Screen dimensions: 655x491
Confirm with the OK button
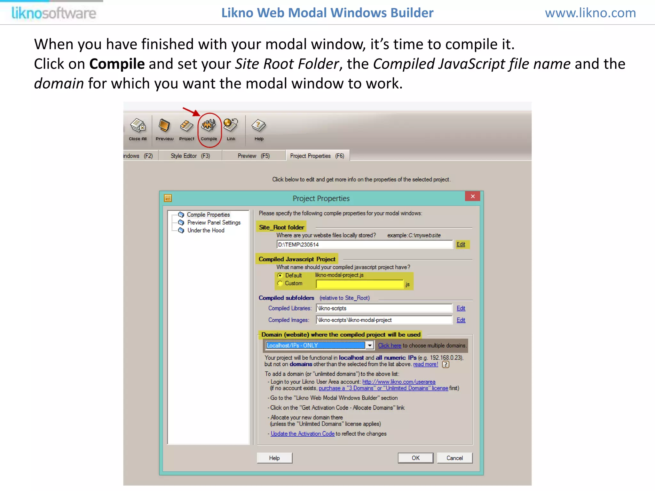click(x=415, y=458)
